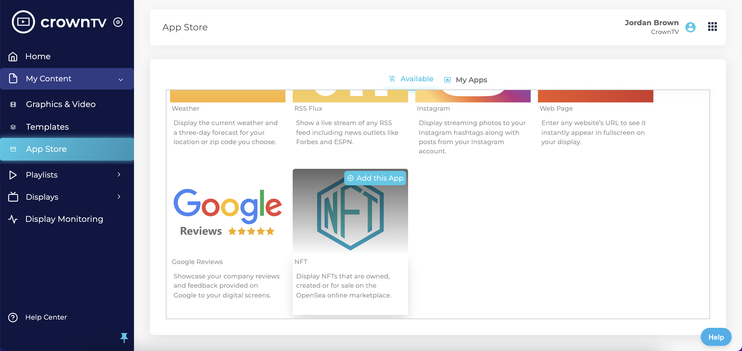This screenshot has width=742, height=351.
Task: Click the App Store box icon
Action: tap(13, 149)
